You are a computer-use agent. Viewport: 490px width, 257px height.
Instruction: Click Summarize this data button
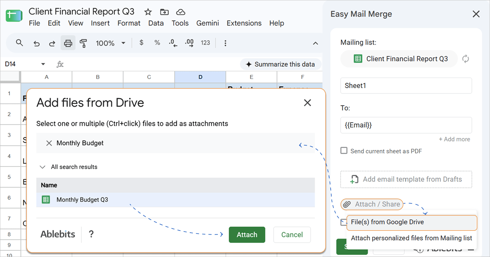tap(280, 64)
